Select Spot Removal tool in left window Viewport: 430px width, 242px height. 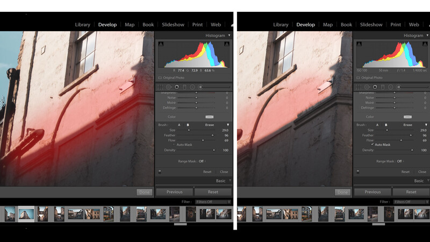(169, 87)
